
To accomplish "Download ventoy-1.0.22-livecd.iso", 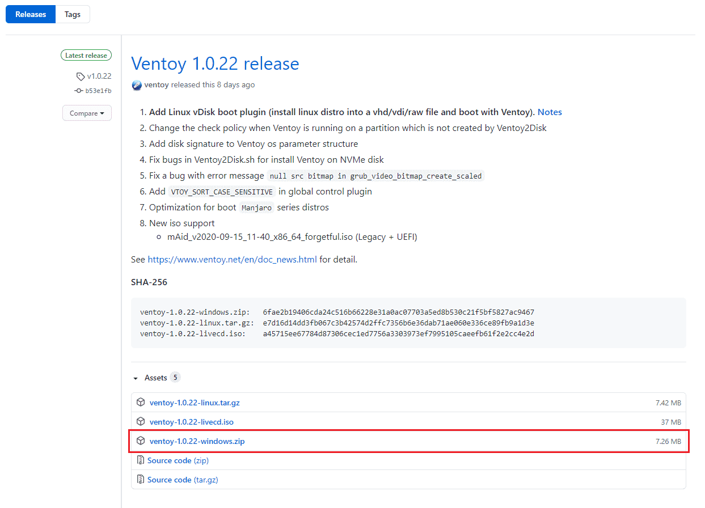I will [x=192, y=422].
